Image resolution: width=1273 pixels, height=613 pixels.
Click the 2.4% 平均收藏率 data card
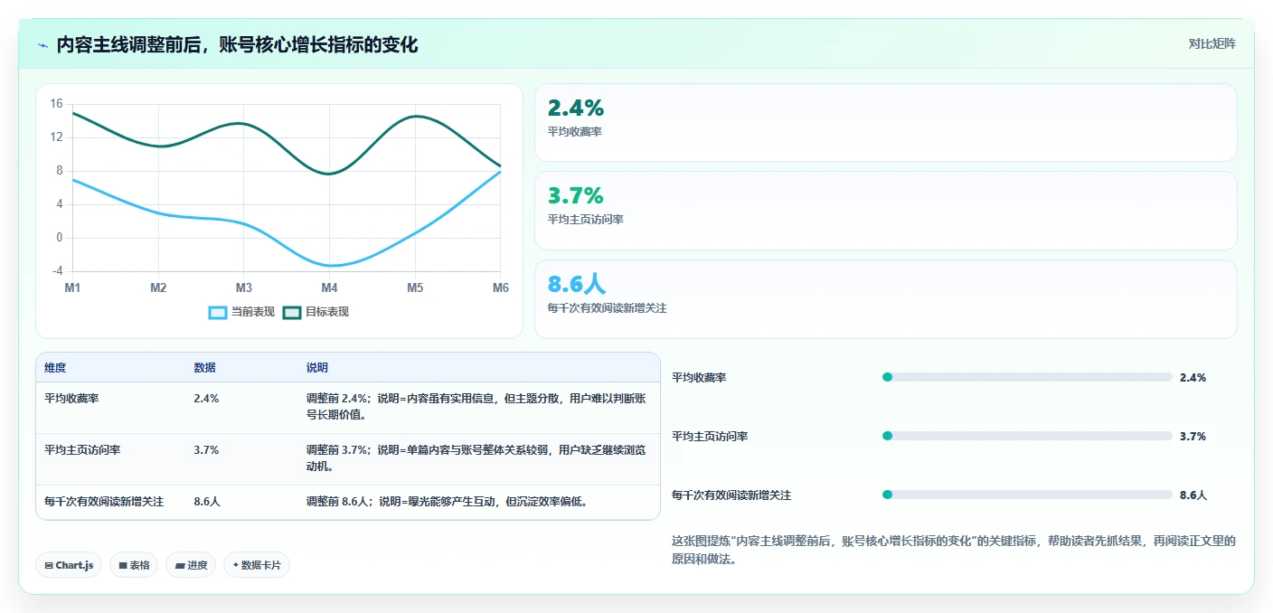coord(885,123)
